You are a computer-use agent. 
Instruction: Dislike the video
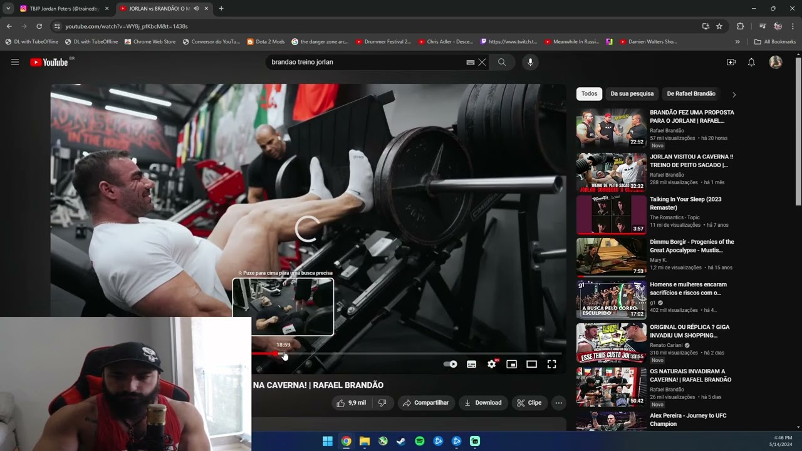pos(382,403)
